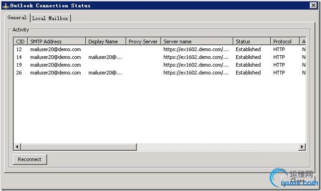This screenshot has height=191, width=321.
Task: Switch to the General tab
Action: pyautogui.click(x=17, y=17)
